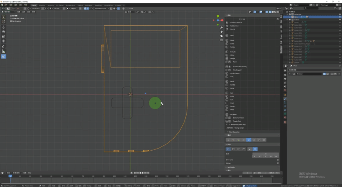
Task: Open Modifier properties wrench tab
Action: tap(285, 99)
